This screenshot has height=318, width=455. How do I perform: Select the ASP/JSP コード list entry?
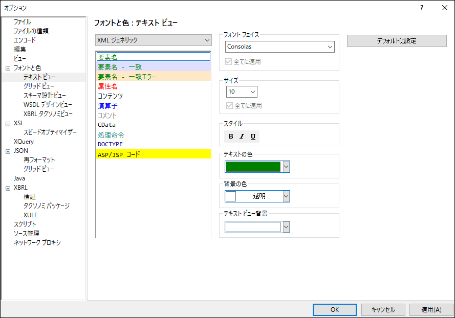click(x=153, y=154)
